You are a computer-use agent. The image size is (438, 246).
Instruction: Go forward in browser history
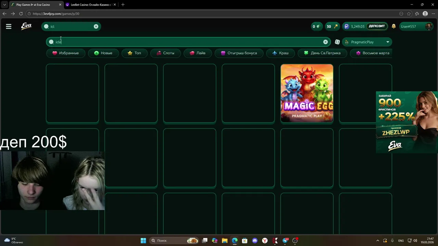pyautogui.click(x=13, y=14)
